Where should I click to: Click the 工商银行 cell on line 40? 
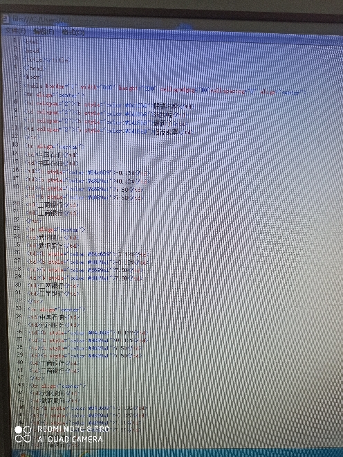point(52,364)
